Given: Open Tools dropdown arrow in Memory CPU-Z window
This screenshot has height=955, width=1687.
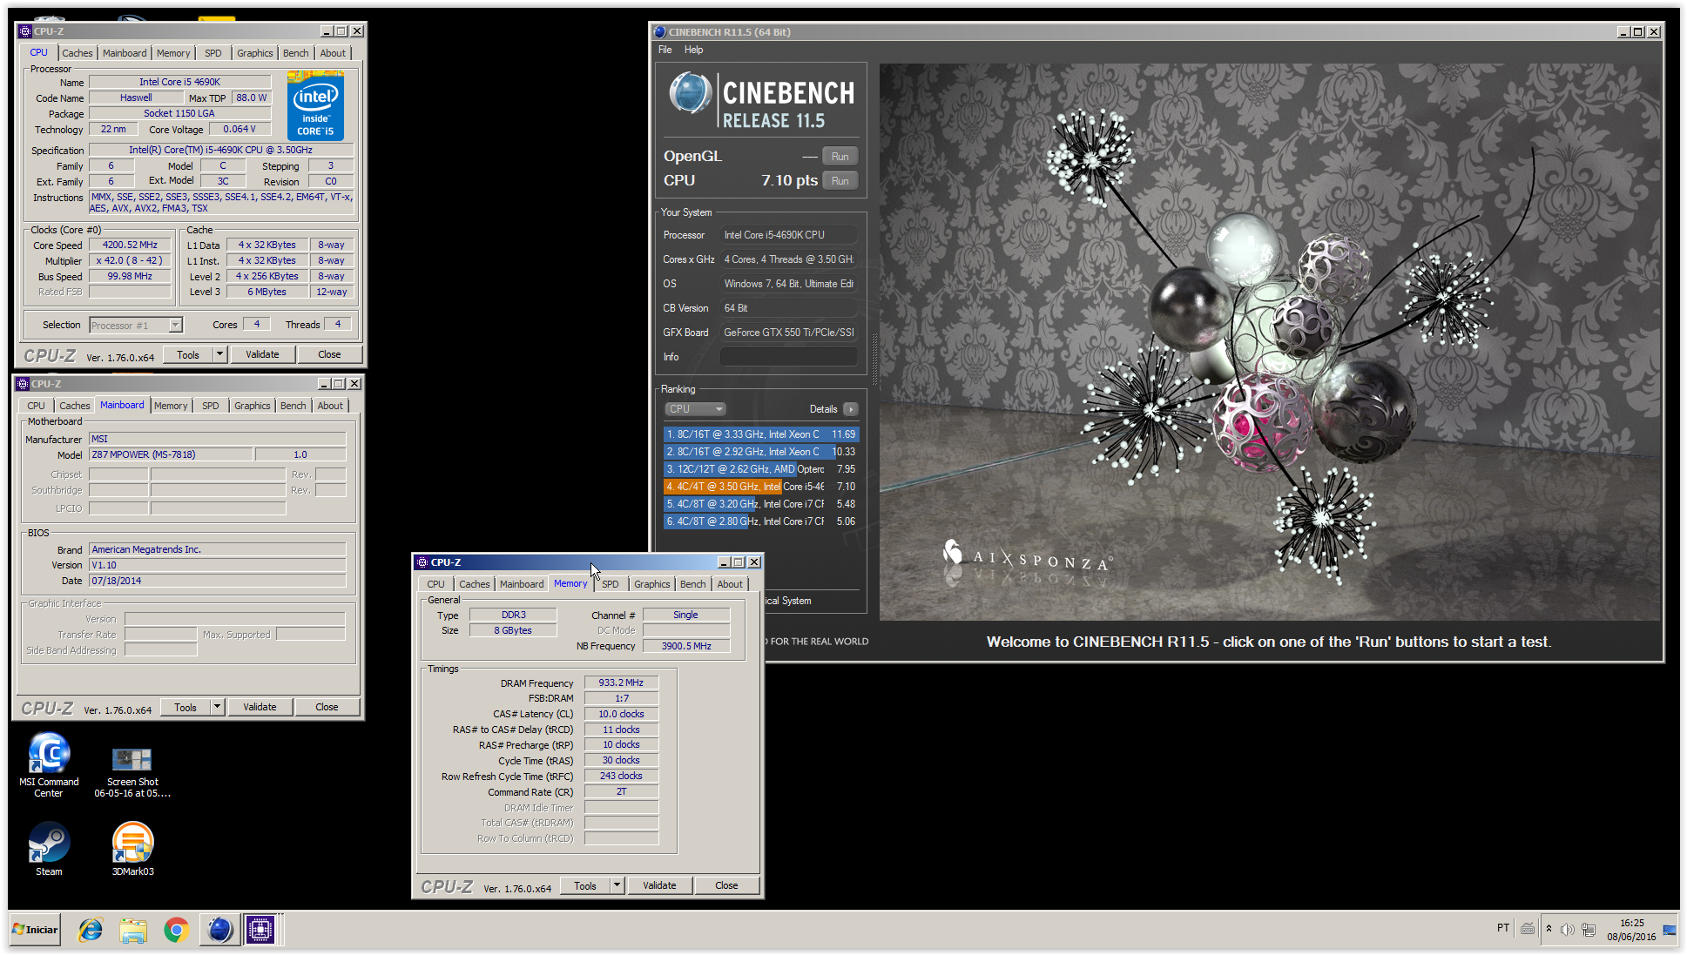Looking at the screenshot, I should pos(617,885).
